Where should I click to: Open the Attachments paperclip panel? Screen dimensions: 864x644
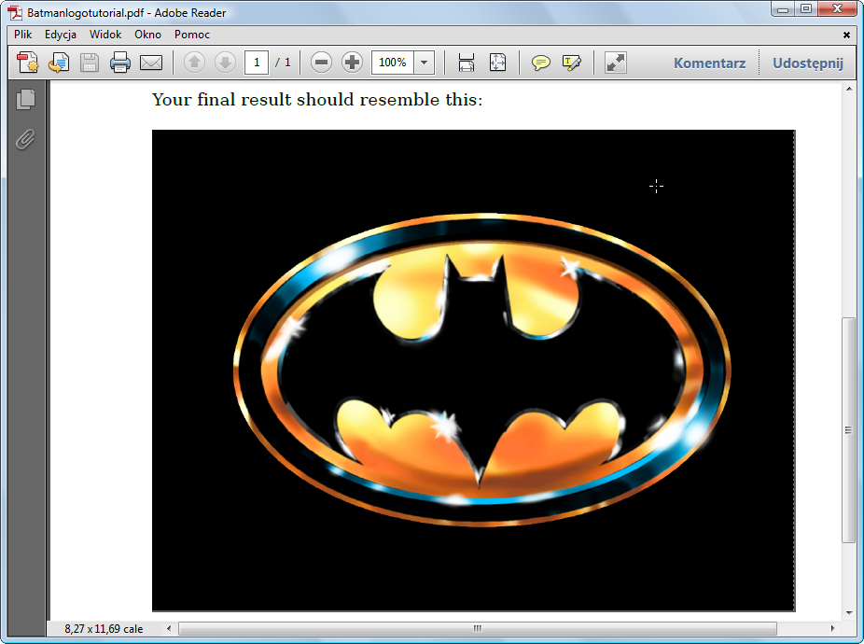[x=25, y=139]
